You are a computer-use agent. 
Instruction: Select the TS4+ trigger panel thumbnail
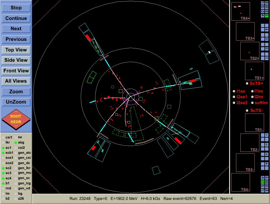point(240,12)
